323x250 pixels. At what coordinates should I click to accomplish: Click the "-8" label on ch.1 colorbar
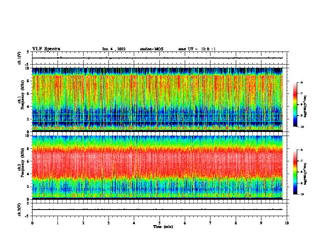[x=301, y=105]
